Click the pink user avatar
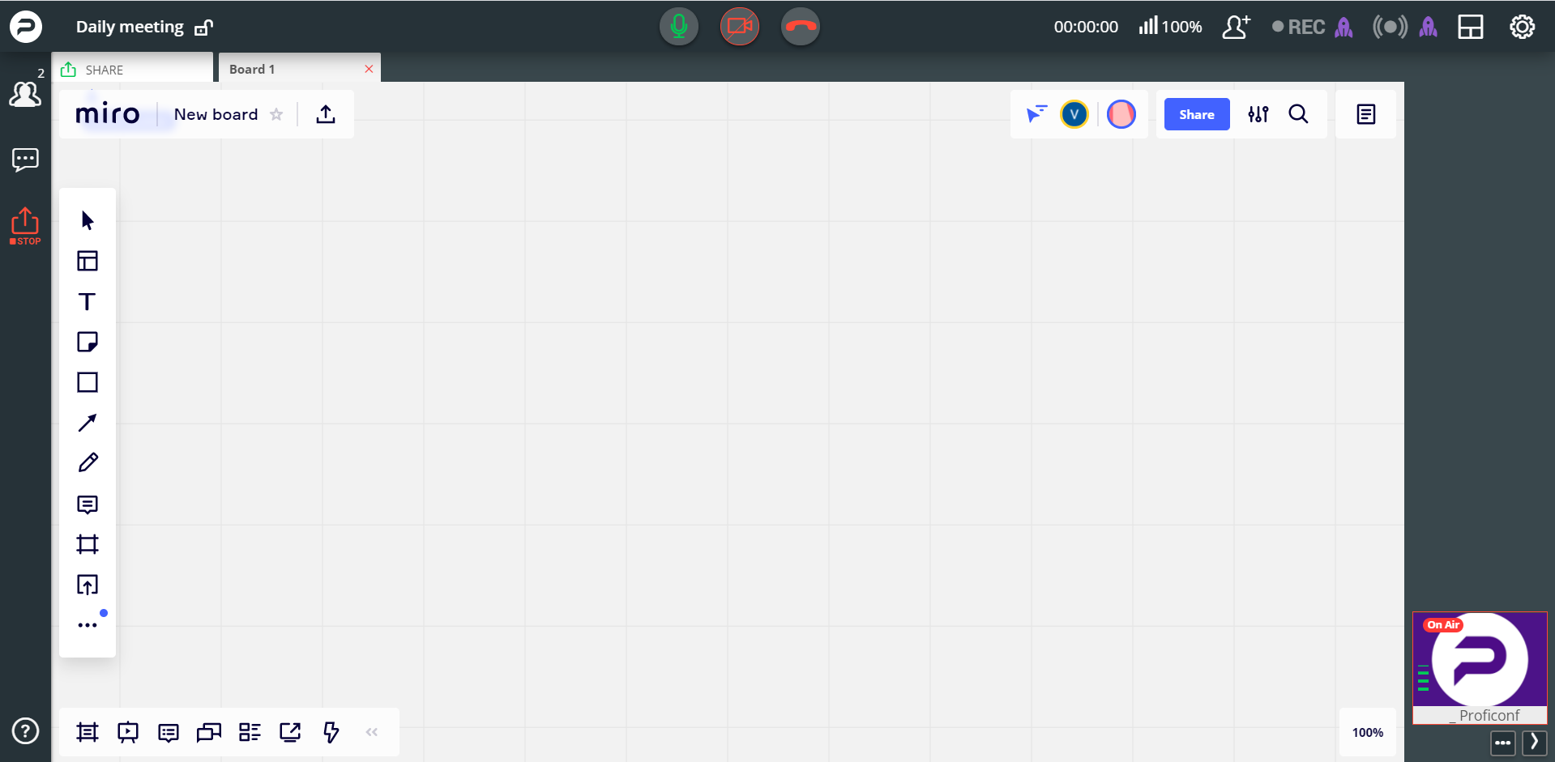This screenshot has width=1555, height=762. tap(1121, 114)
